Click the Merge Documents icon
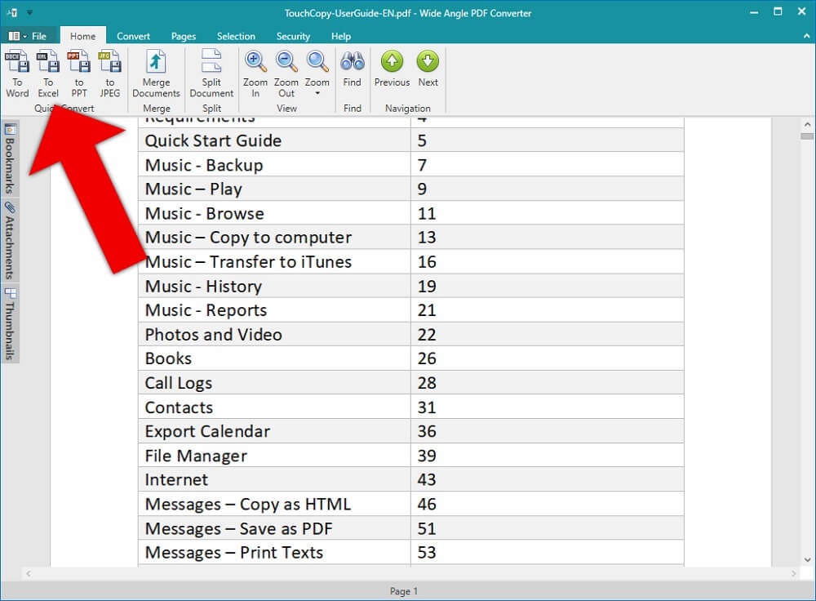This screenshot has width=816, height=601. click(156, 63)
